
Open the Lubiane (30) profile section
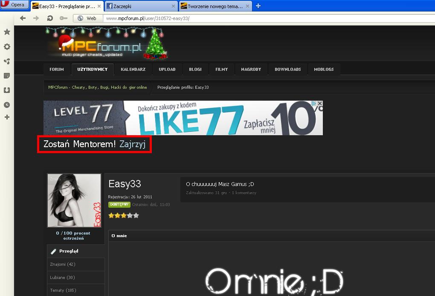76,277
